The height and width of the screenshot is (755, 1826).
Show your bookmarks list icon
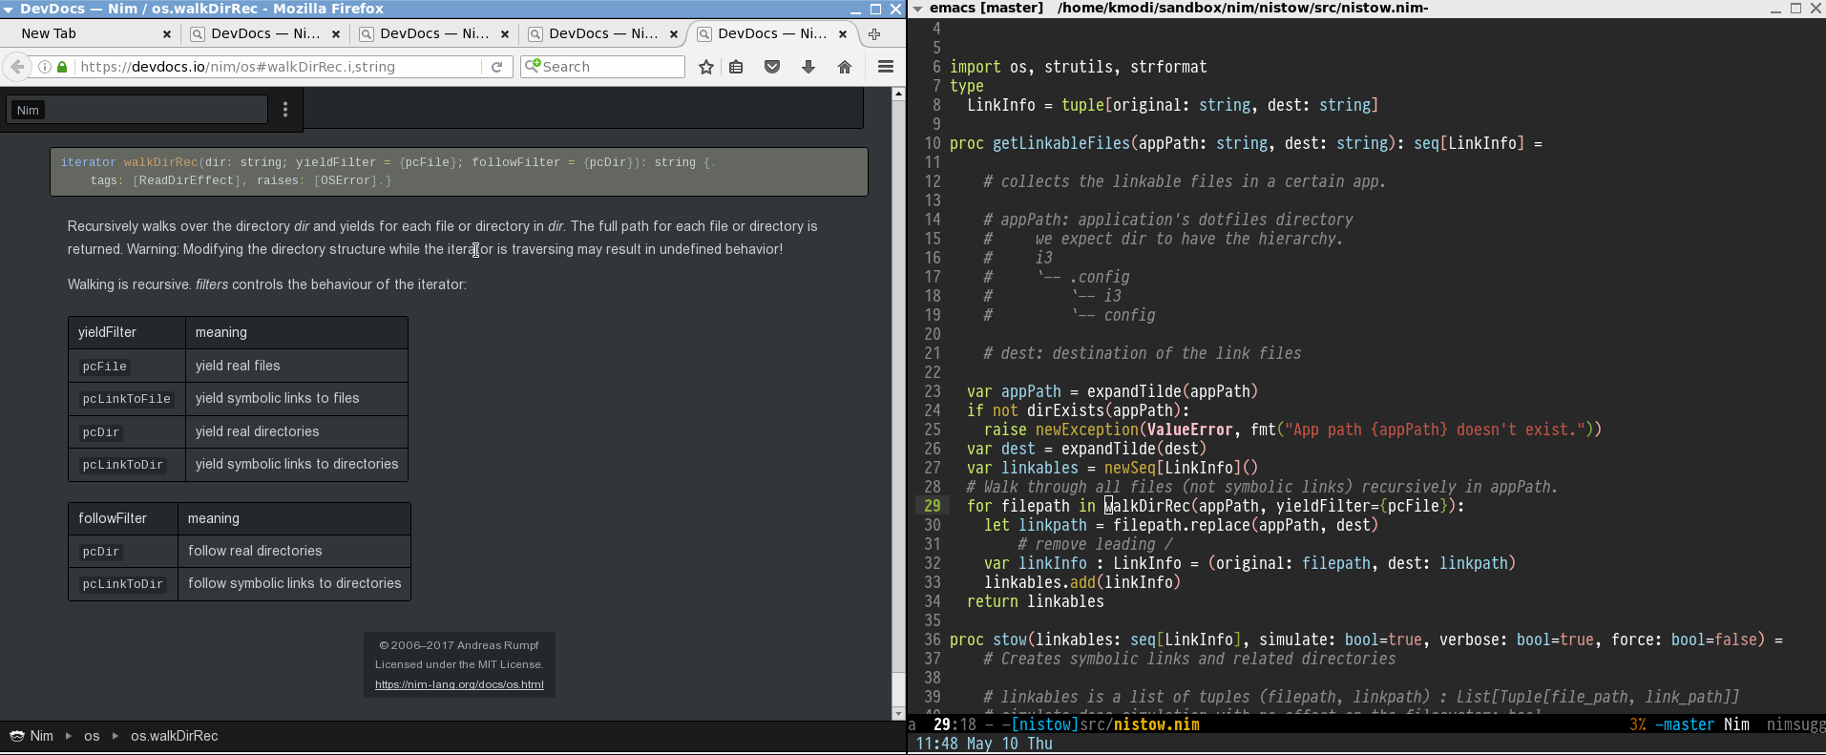[736, 67]
